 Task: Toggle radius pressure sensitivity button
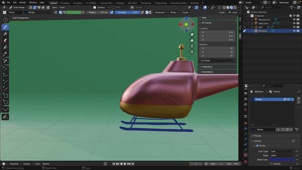112,12
